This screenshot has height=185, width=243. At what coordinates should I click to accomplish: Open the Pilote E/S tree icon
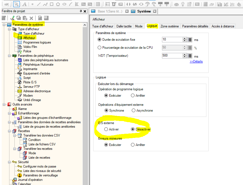click(x=20, y=82)
